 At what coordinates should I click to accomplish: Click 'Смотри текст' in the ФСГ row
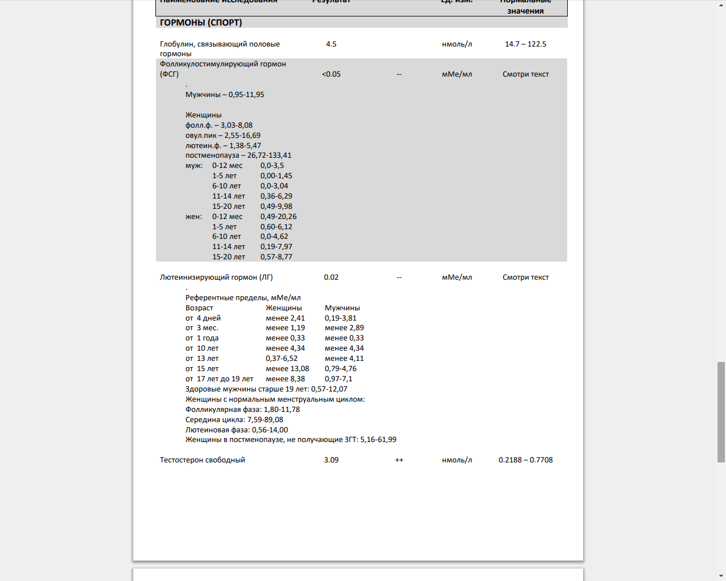tap(525, 74)
